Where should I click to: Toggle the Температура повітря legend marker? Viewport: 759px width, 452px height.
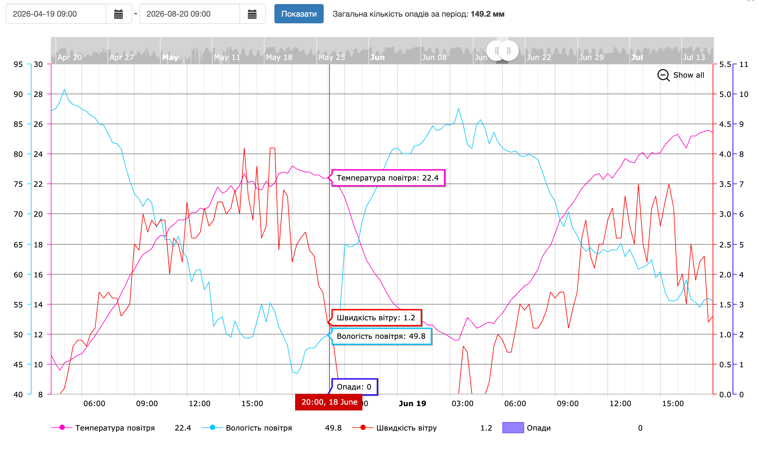[62, 428]
